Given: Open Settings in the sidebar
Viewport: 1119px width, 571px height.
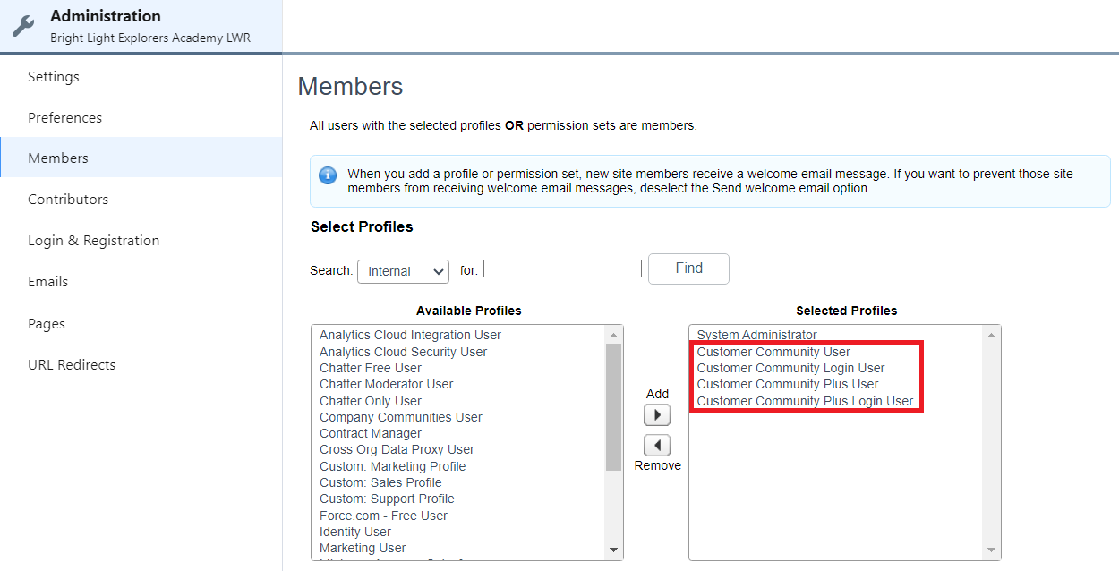Looking at the screenshot, I should [54, 77].
